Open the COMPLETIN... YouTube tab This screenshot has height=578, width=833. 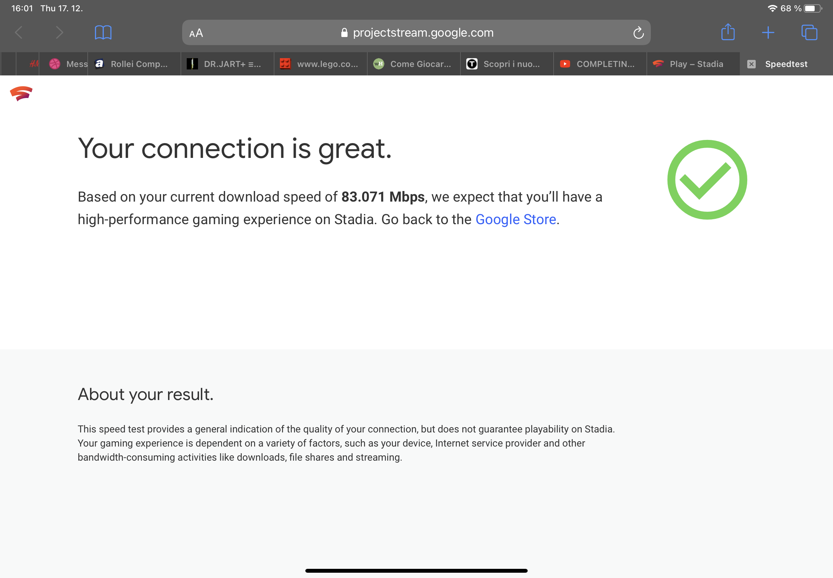coord(600,64)
